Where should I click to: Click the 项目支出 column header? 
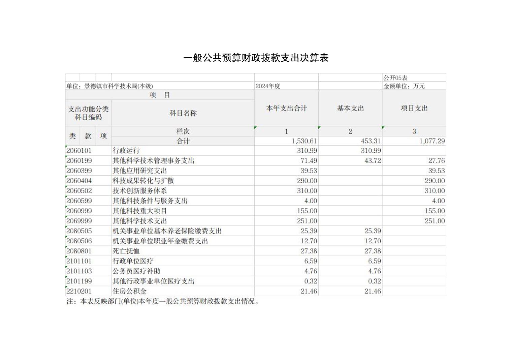414,108
